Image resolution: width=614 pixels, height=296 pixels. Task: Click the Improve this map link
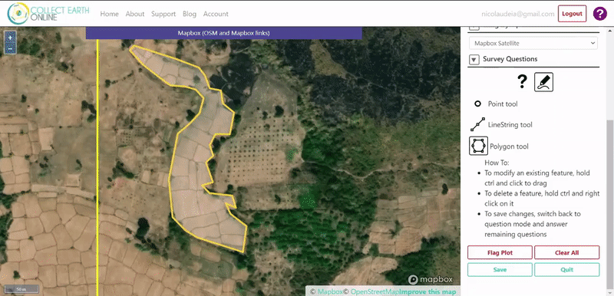427,291
